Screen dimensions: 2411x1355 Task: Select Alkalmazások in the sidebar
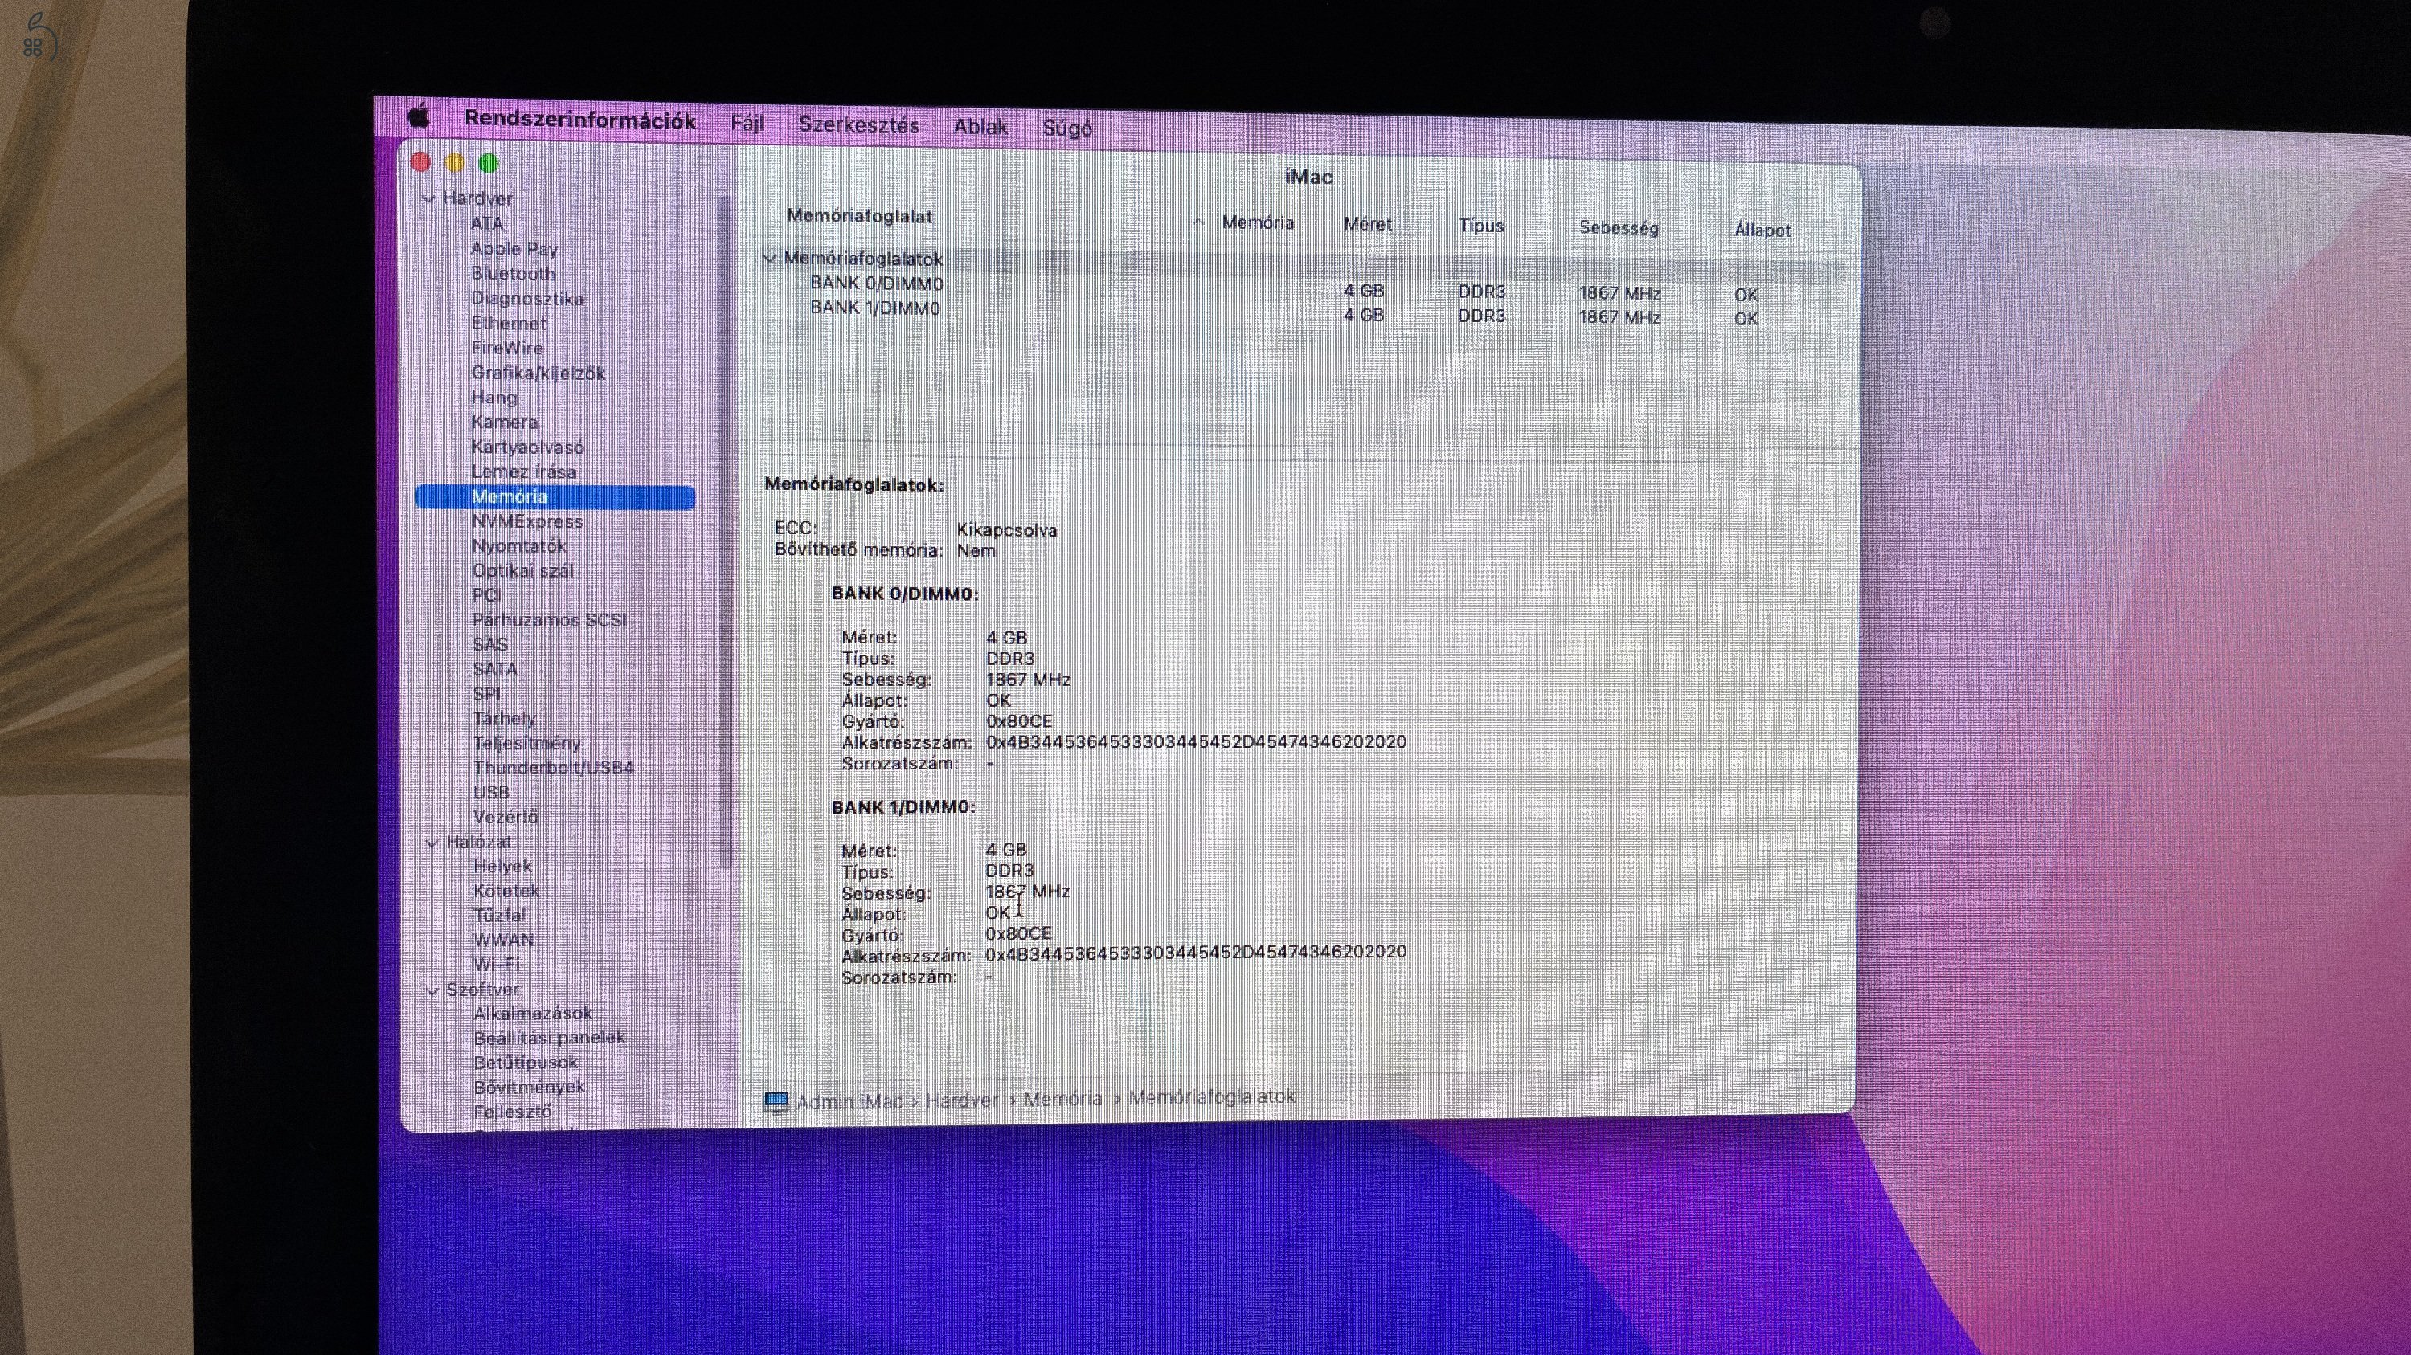pyautogui.click(x=533, y=1014)
